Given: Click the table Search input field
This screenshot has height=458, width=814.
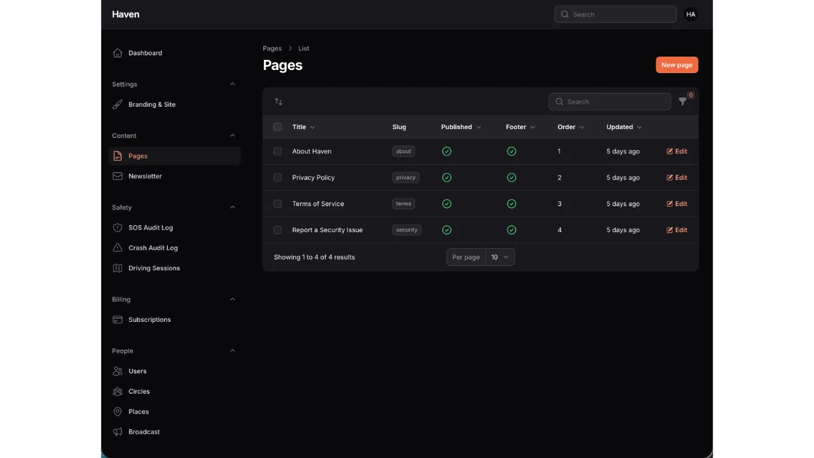Looking at the screenshot, I should 610,102.
